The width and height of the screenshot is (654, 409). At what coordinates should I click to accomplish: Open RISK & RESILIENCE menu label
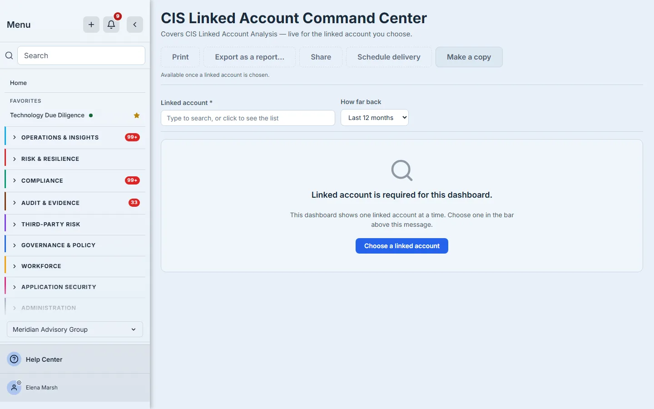click(50, 159)
